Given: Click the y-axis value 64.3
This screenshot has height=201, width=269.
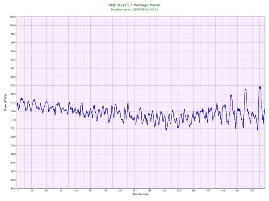Looking at the screenshot, I should pyautogui.click(x=13, y=171).
